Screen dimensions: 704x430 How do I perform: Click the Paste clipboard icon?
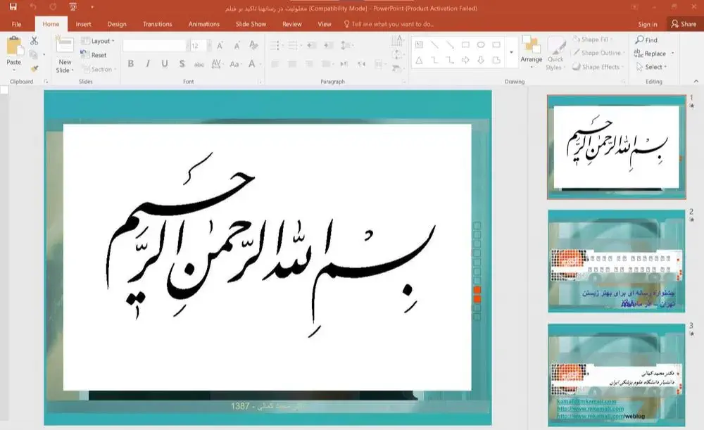pyautogui.click(x=14, y=47)
